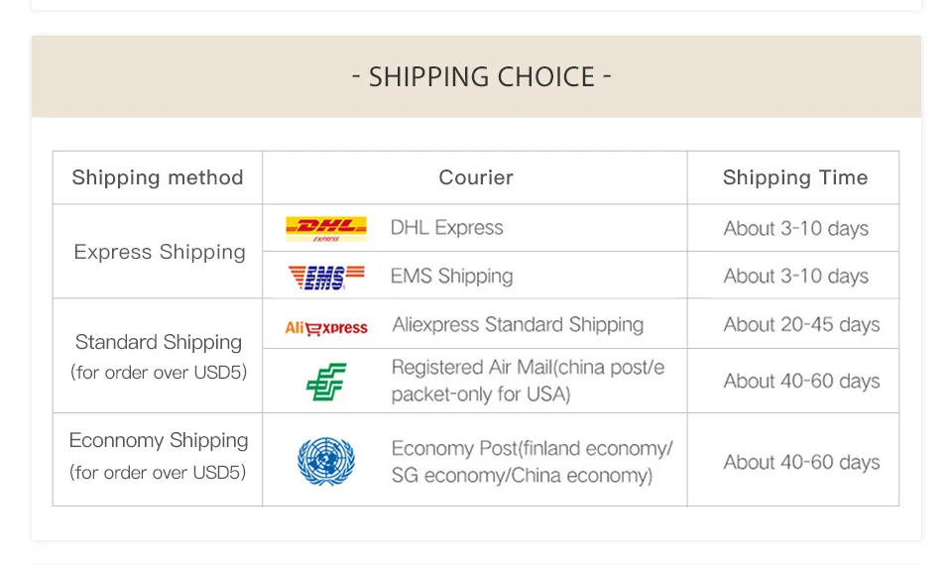952x565 pixels.
Task: Select the Express Shipping cell
Action: tap(159, 252)
